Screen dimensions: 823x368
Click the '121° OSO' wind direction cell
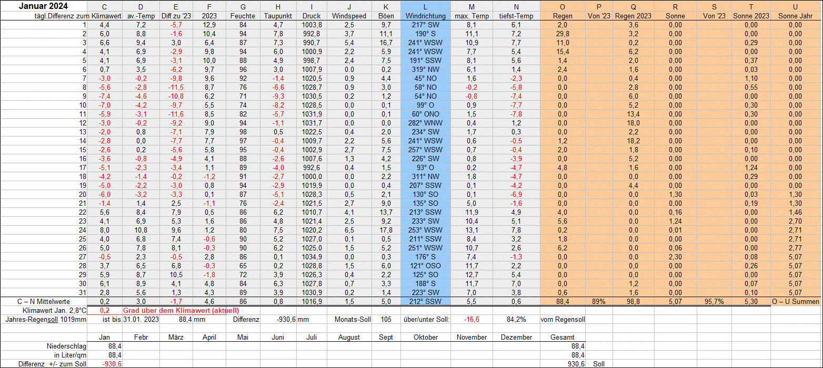tap(425, 266)
